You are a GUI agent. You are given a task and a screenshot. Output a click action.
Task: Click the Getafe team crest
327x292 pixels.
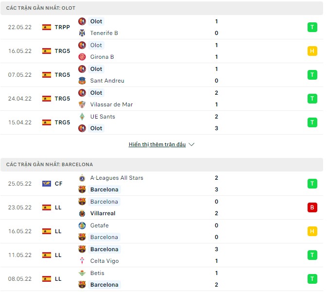point(82,225)
